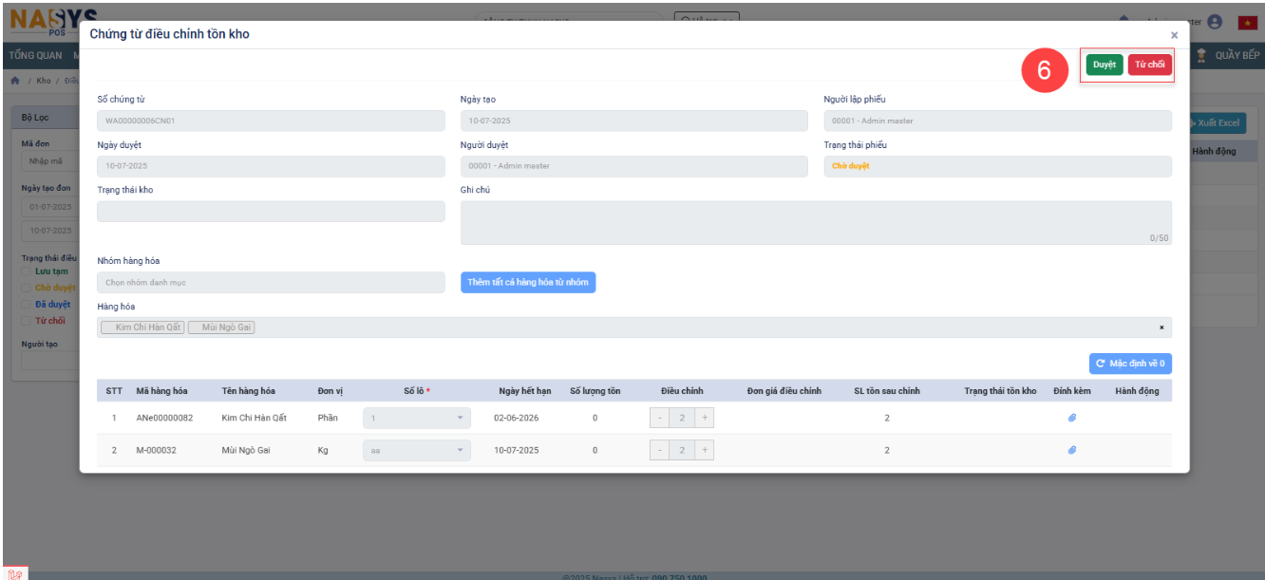This screenshot has height=580, width=1265.
Task: Toggle the Lưu tạm status checkbox
Action: tap(28, 271)
